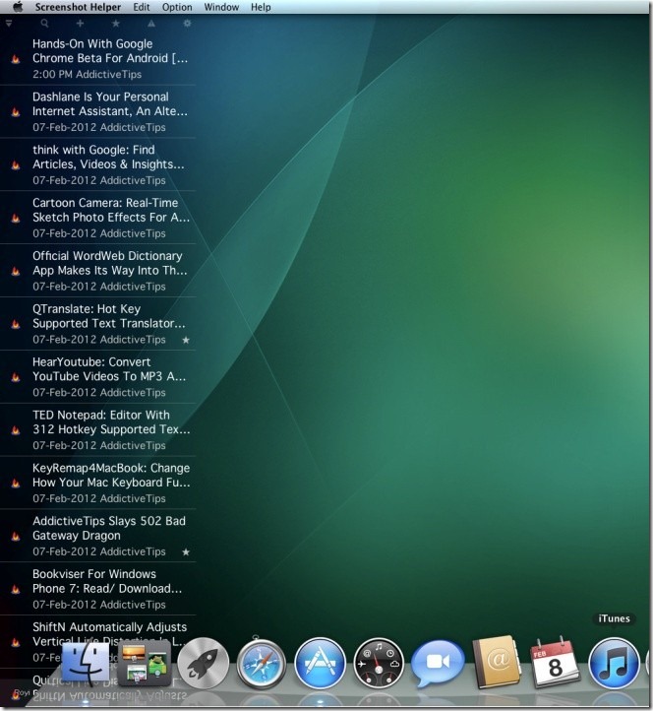The height and width of the screenshot is (711, 653).
Task: Open the Dashlane Is Your Personal Internet Assistant article
Action: (x=97, y=111)
